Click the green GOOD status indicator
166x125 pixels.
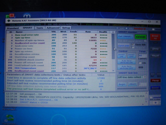click(x=141, y=37)
